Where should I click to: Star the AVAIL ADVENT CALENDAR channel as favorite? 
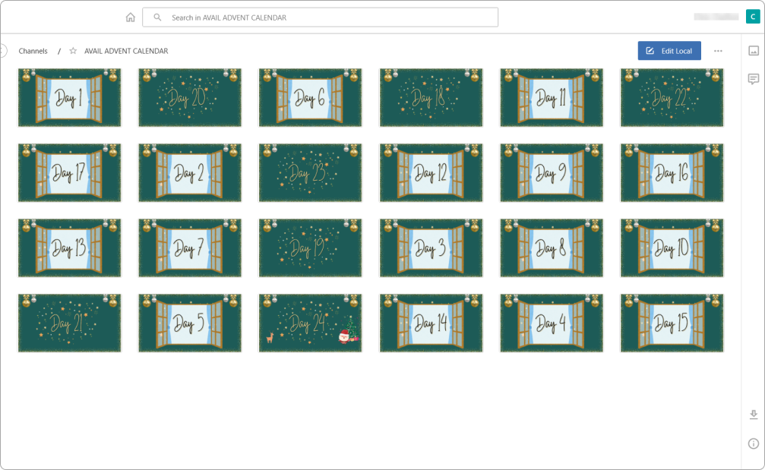point(73,51)
